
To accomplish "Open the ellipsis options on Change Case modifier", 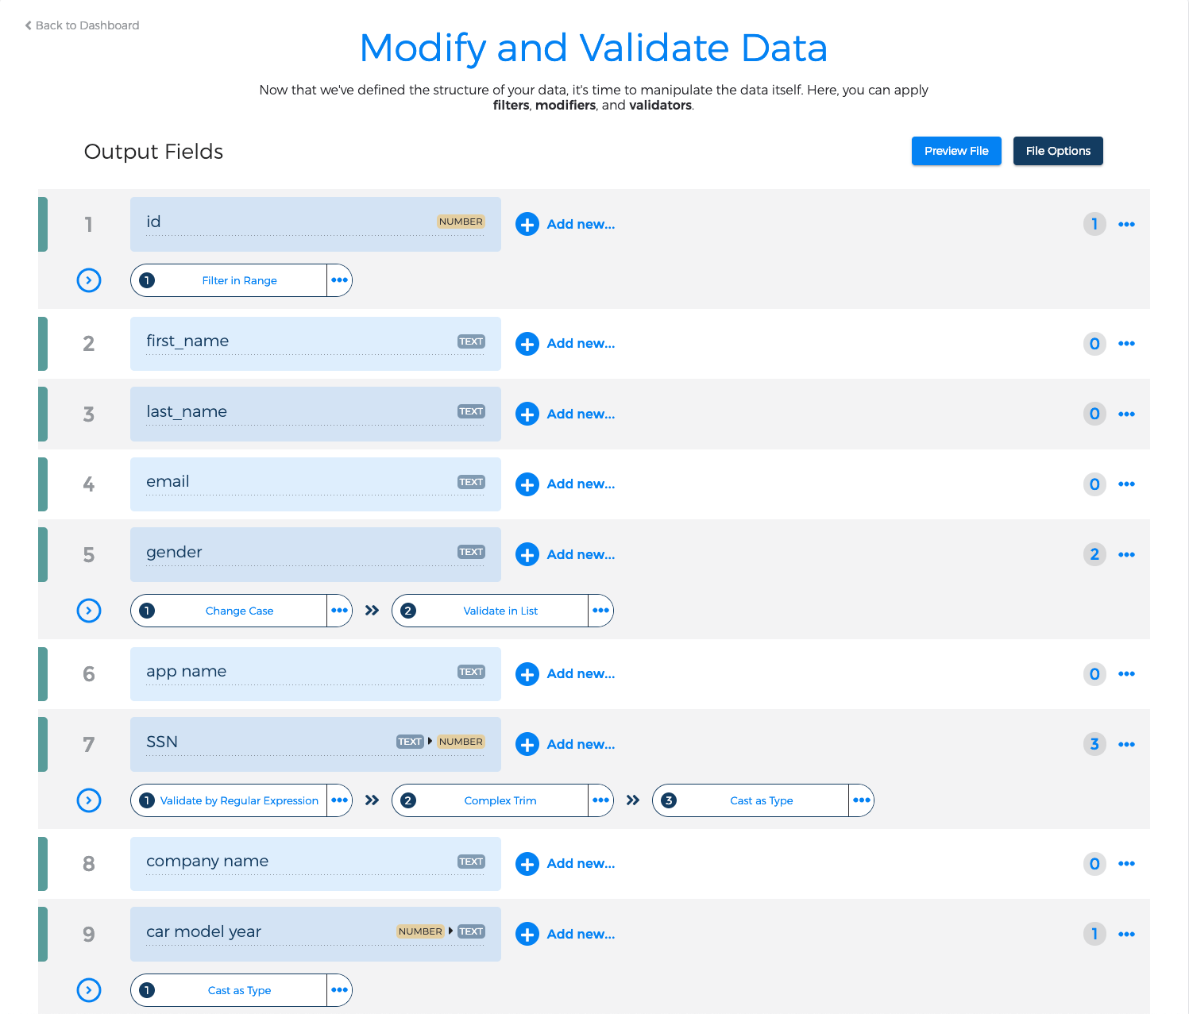I will pyautogui.click(x=339, y=611).
